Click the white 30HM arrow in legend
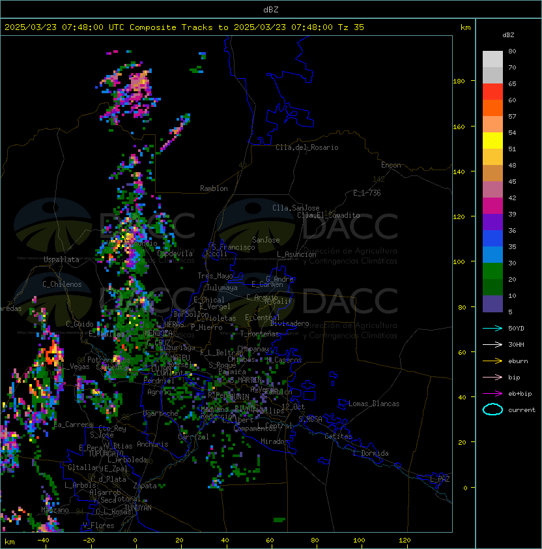 pos(492,344)
